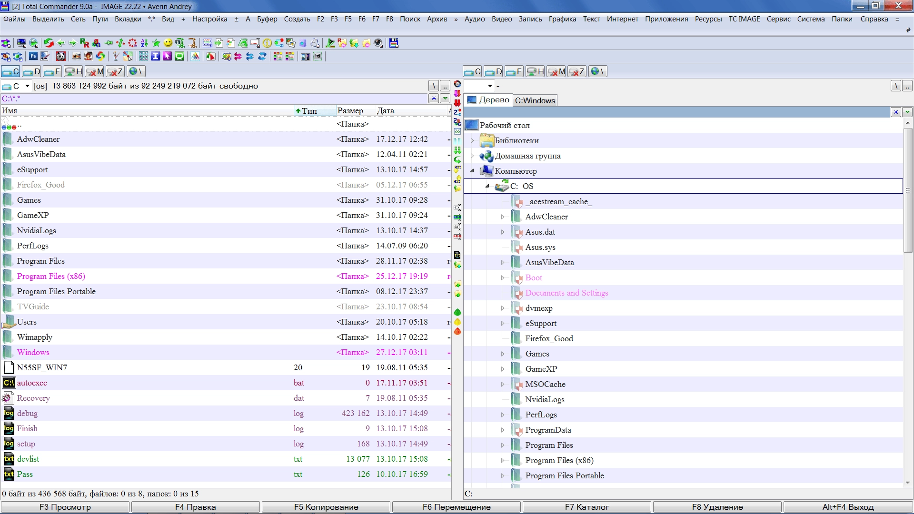Click the green monitor icon in second toolbar
The image size is (914, 514).
(179, 56)
